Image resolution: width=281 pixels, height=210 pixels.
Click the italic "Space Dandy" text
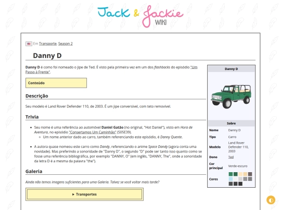point(158,147)
